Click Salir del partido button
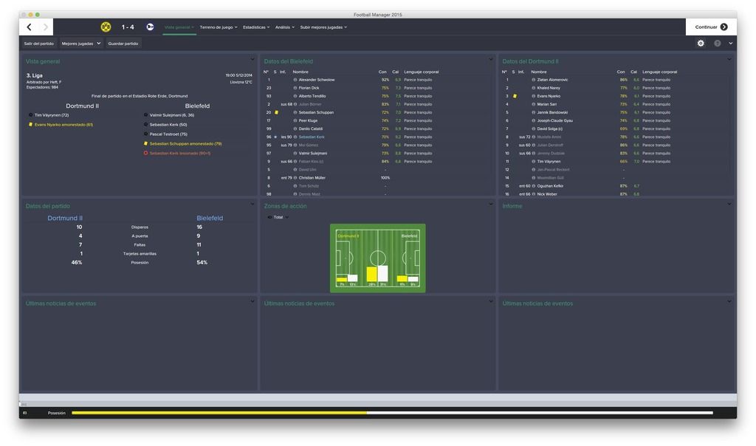The width and height of the screenshot is (756, 446). pos(39,44)
